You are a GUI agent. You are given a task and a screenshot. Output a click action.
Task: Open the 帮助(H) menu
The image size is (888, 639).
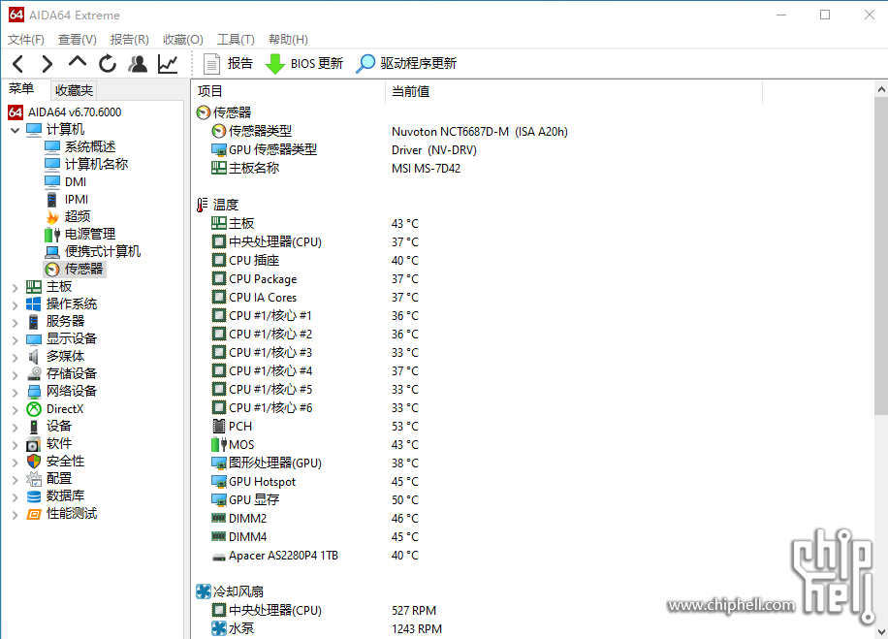click(x=288, y=39)
